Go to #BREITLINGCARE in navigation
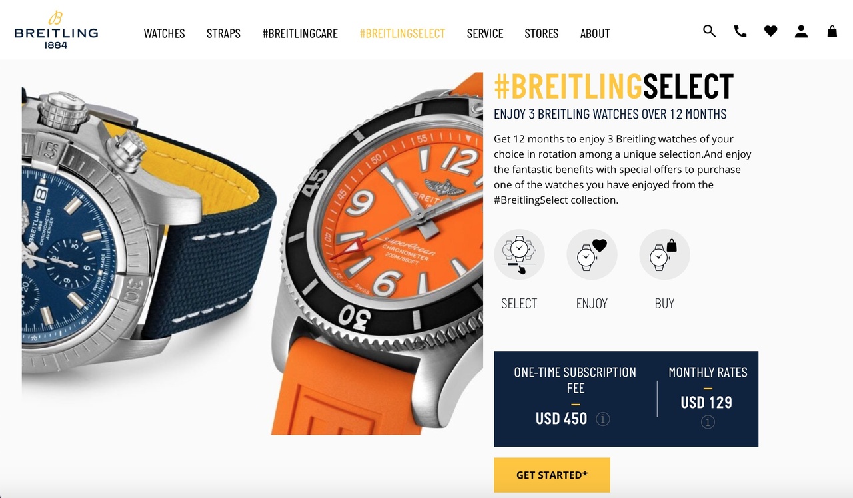 coord(300,33)
